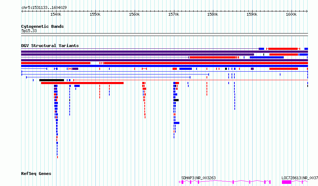Select the DGV Structural Variants track title
318x186 pixels.
[50, 46]
